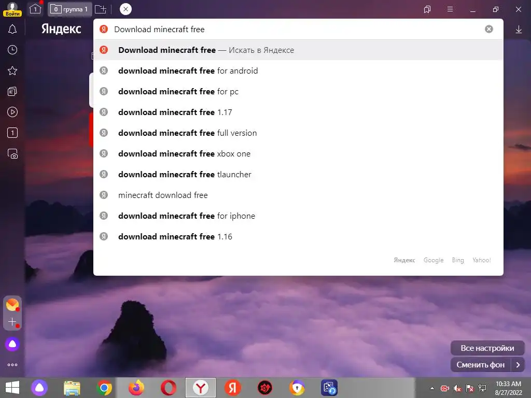Image resolution: width=531 pixels, height=398 pixels.
Task: Add a new tab group
Action: (100, 9)
